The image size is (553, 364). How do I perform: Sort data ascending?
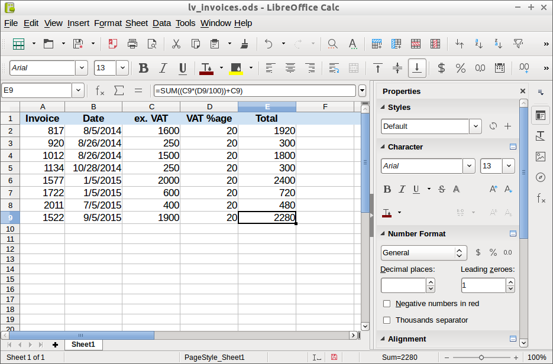[478, 43]
